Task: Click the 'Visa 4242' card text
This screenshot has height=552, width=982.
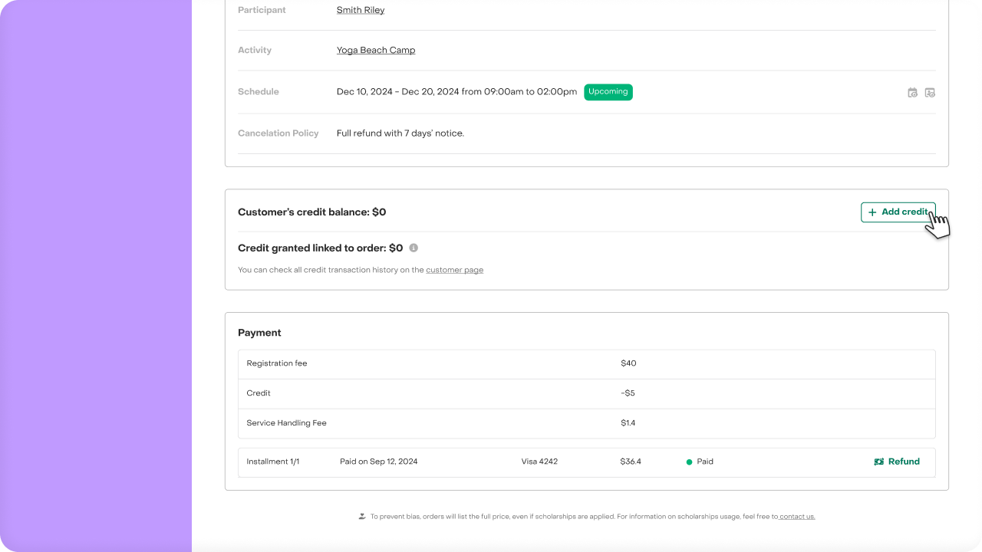Action: click(539, 462)
